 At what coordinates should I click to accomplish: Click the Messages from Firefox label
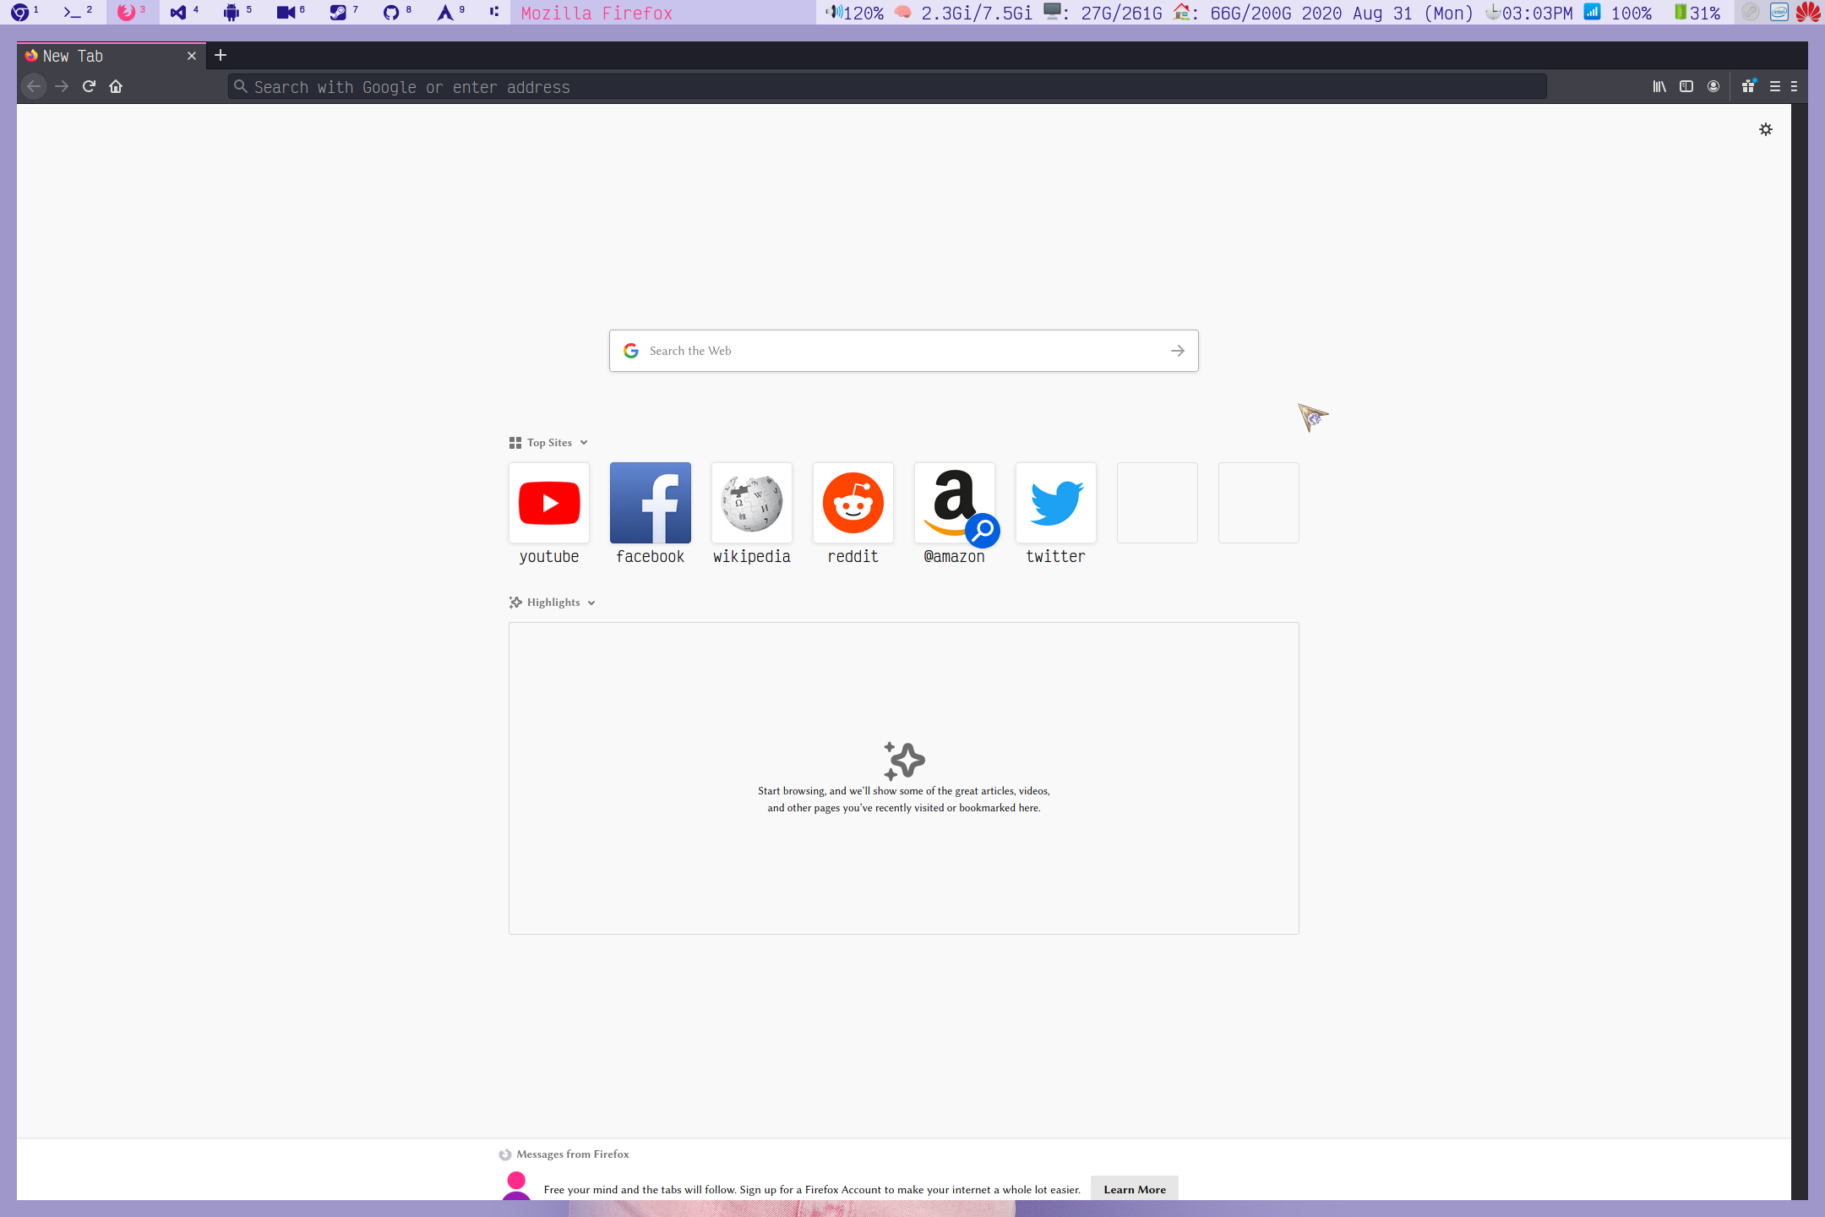pos(573,1154)
